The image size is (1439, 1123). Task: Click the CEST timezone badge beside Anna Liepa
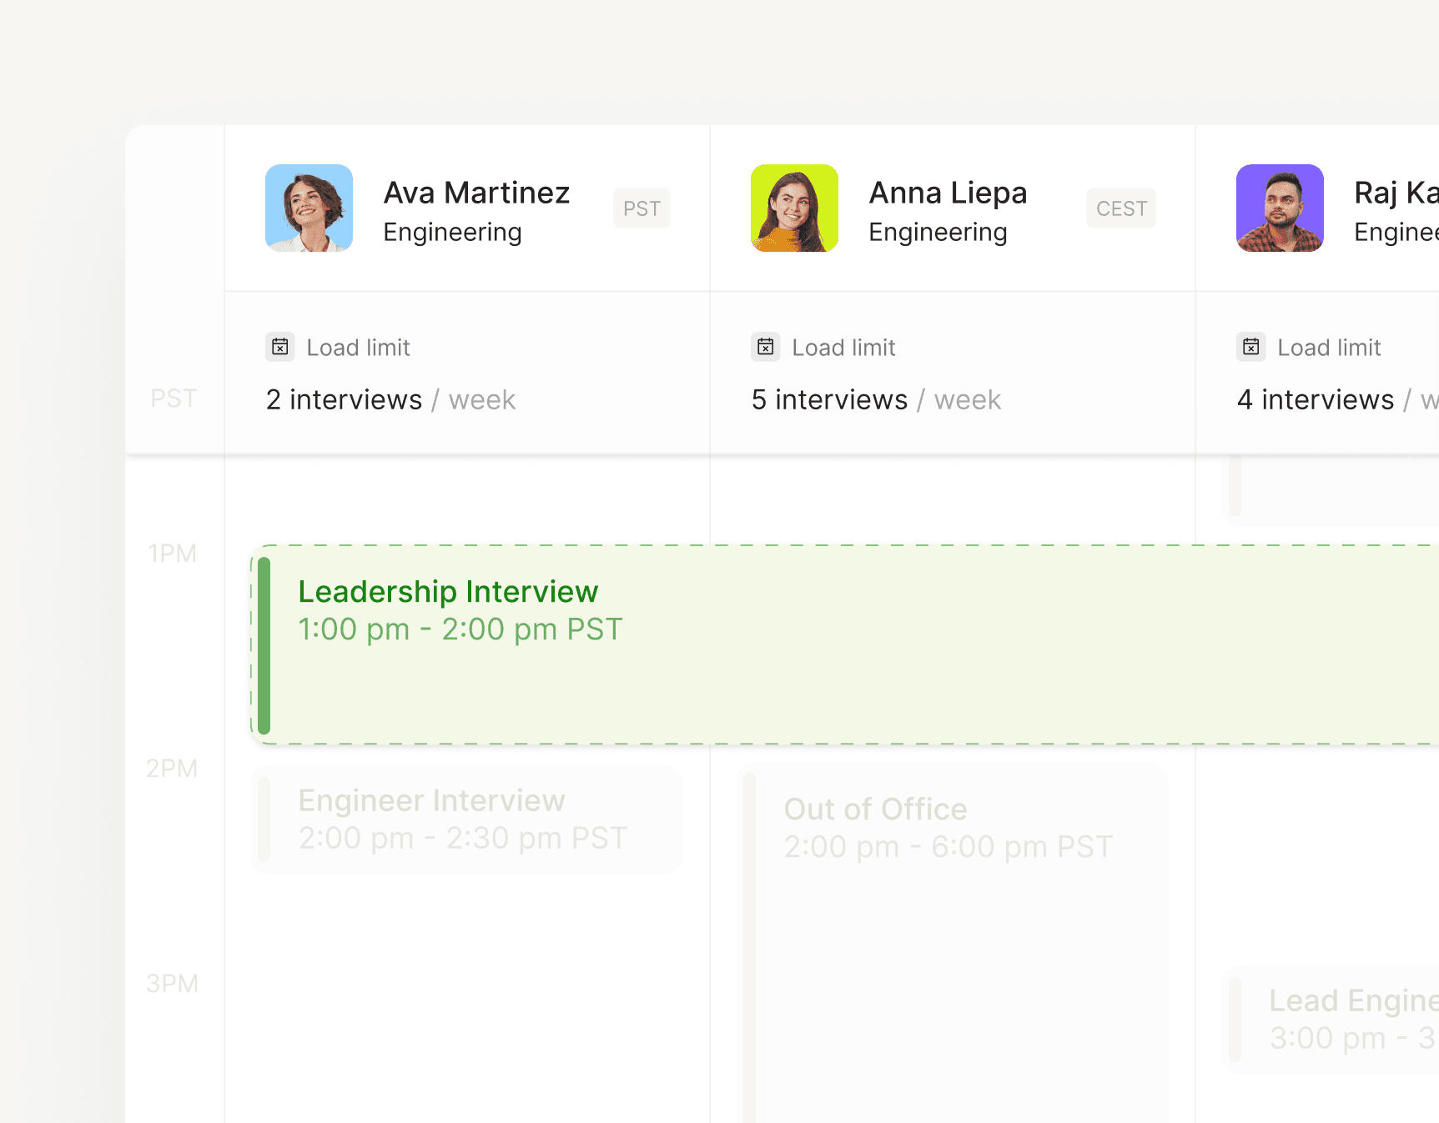[1120, 208]
